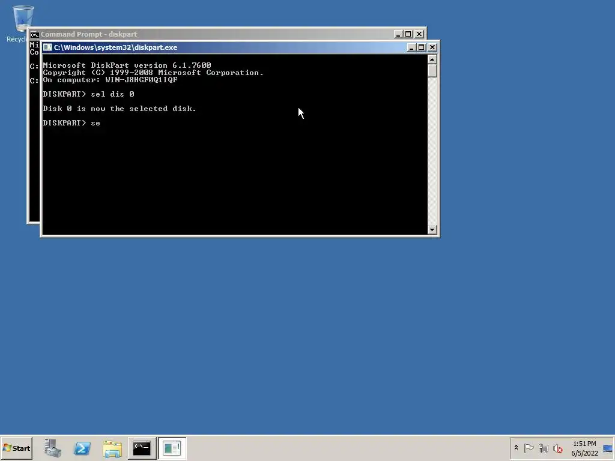Click the 'On computer: WIN-J8HGF0Q1IQF' line
615x461 pixels.
coord(111,80)
